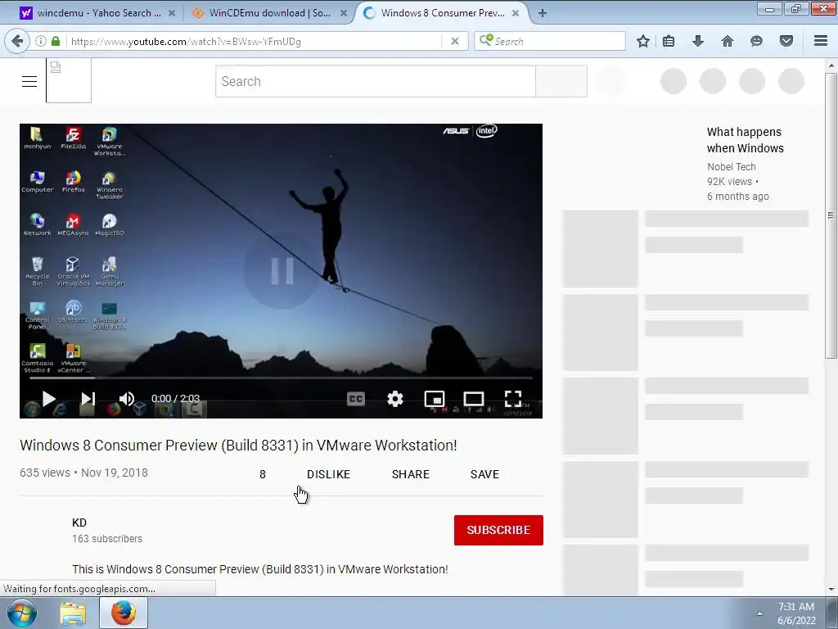The image size is (838, 629).
Task: Close the Windows 8 Consumer Preview tab
Action: 516,13
